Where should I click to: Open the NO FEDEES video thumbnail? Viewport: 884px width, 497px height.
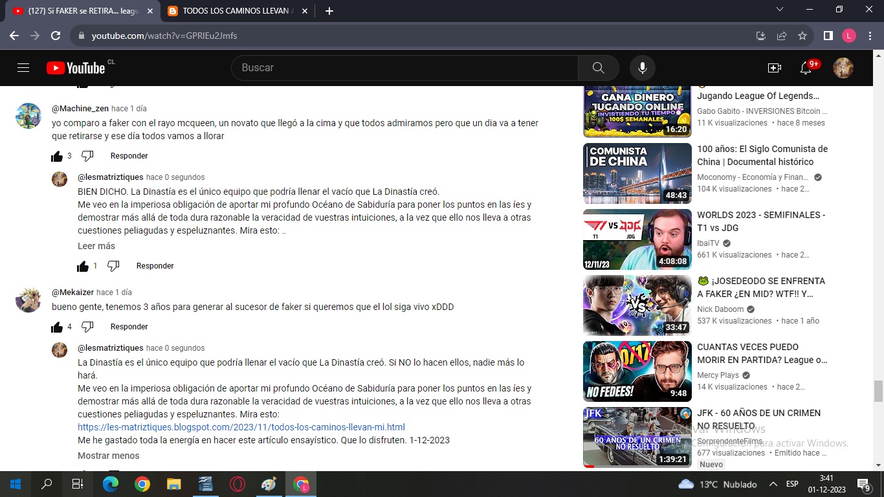637,371
